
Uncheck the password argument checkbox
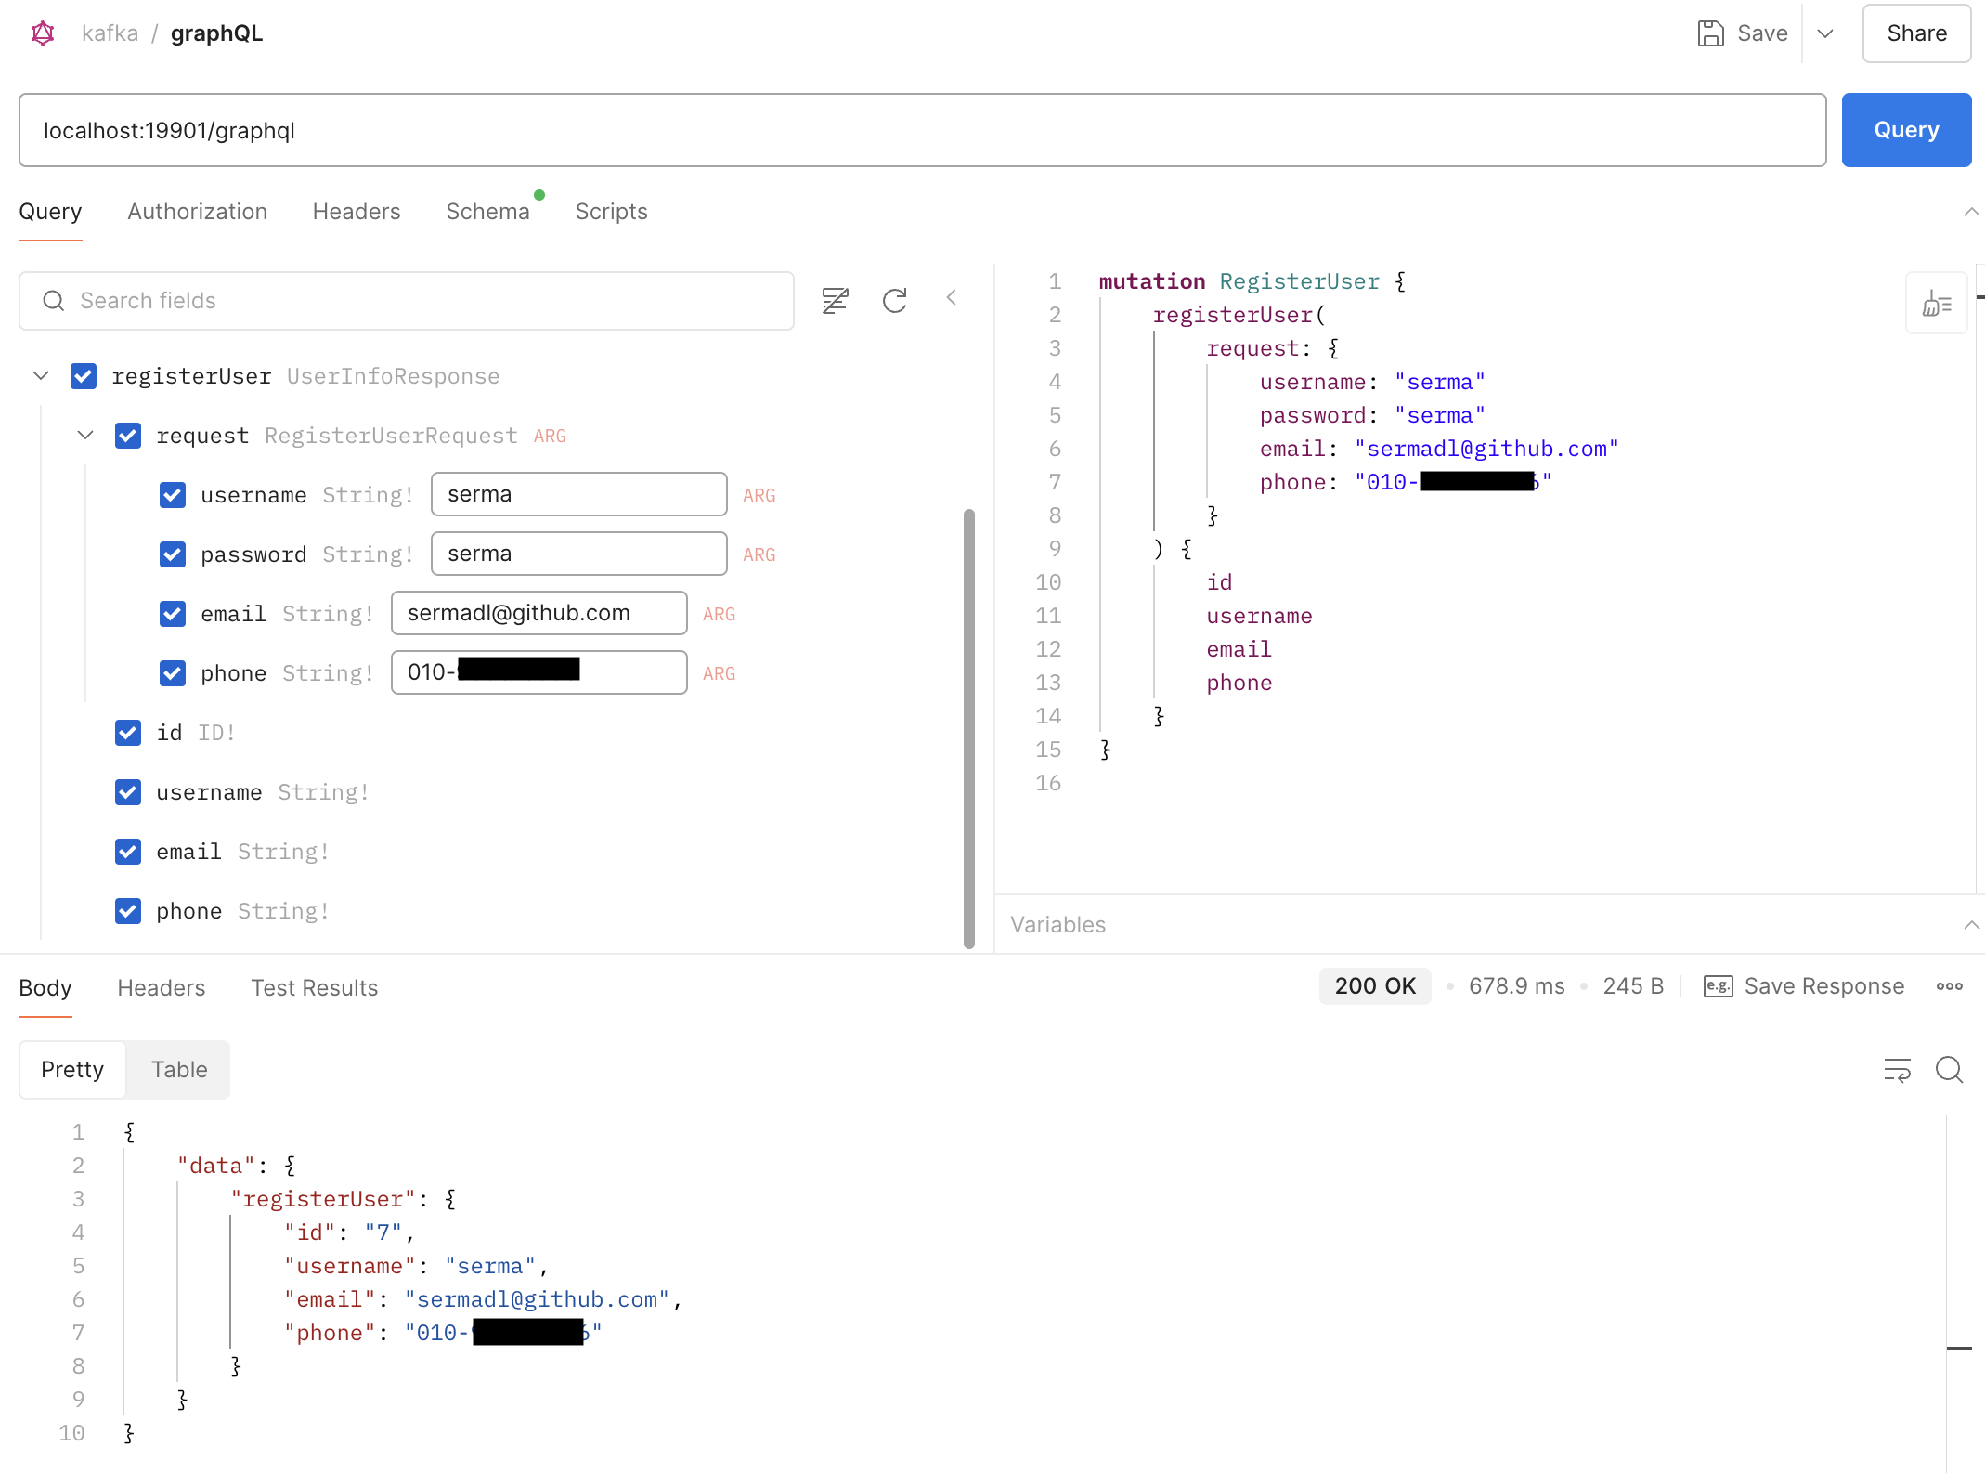173,554
